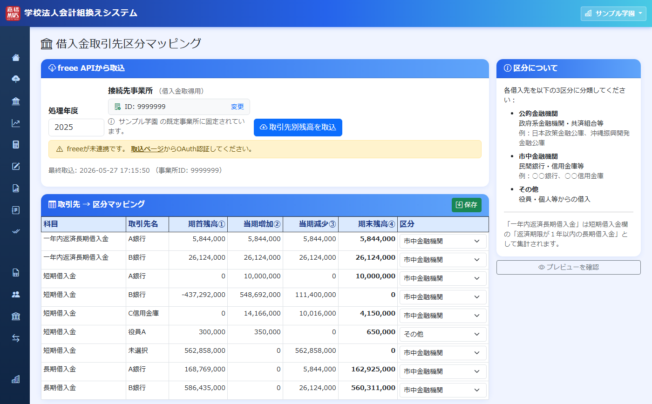Click the info icon in 区分について header
Viewport: 652px width, 404px height.
[x=508, y=68]
